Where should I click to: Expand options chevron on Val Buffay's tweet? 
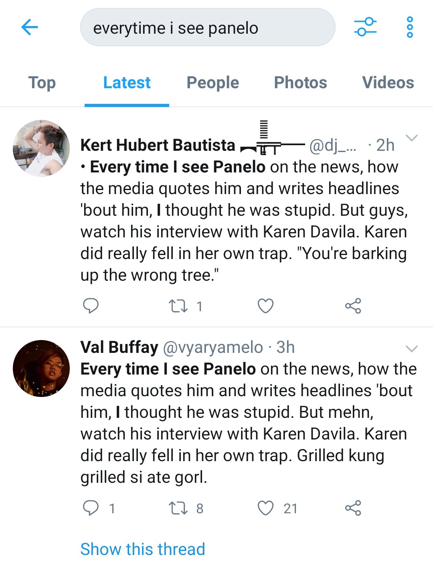click(412, 348)
